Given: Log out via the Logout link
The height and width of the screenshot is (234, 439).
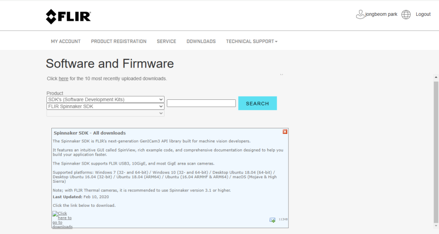Looking at the screenshot, I should [423, 14].
